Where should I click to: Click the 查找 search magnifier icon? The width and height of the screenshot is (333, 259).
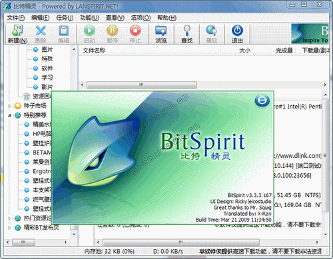click(x=186, y=31)
